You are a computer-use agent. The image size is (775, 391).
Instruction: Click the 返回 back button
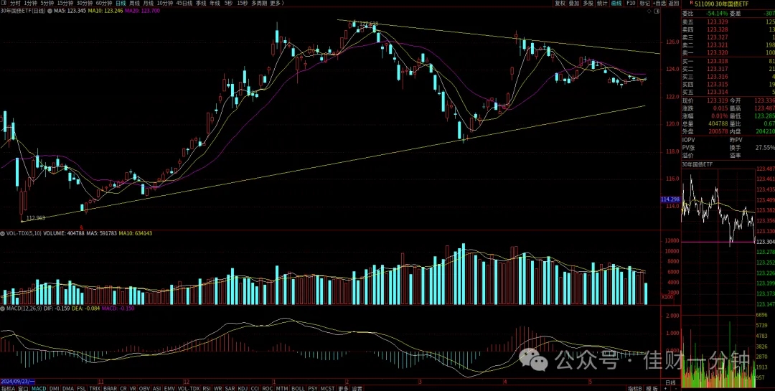click(x=674, y=3)
